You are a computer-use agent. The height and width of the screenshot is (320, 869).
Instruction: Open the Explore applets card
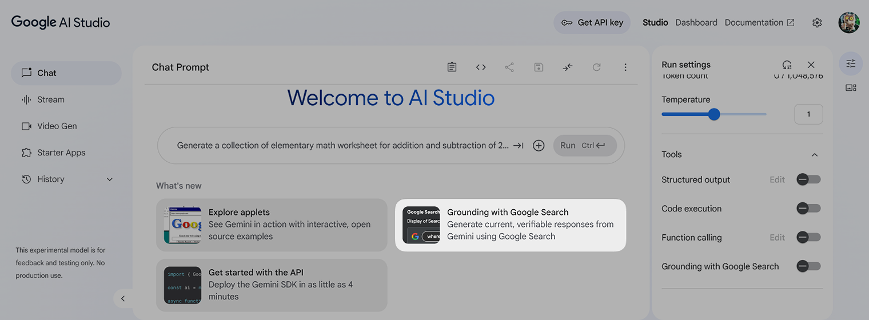272,225
